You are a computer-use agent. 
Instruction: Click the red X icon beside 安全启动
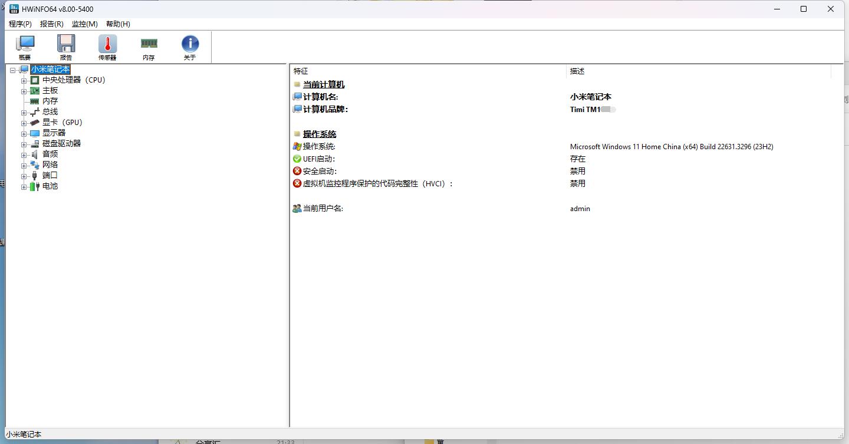click(297, 172)
